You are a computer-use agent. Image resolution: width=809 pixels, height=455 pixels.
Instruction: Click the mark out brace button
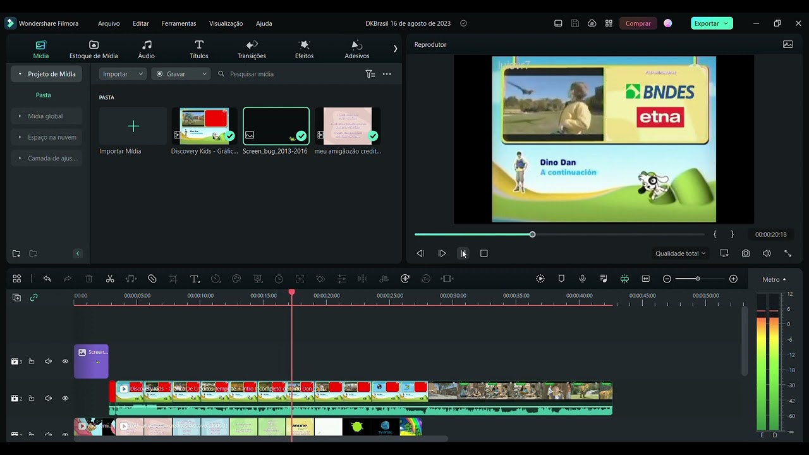pos(732,234)
